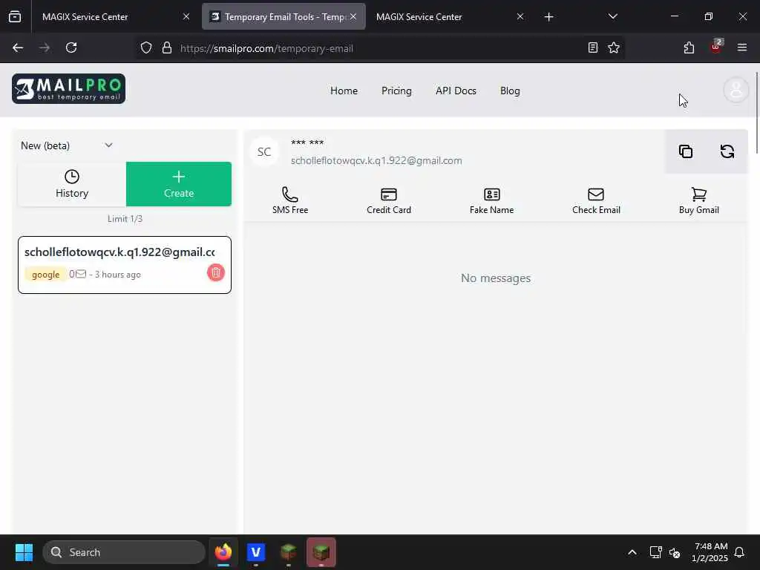The width and height of the screenshot is (760, 570).
Task: Open the browser extensions puzzle icon
Action: point(689,47)
